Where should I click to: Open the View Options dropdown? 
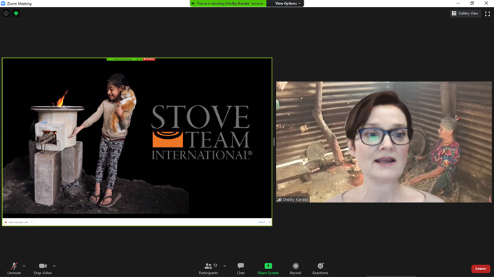point(287,3)
